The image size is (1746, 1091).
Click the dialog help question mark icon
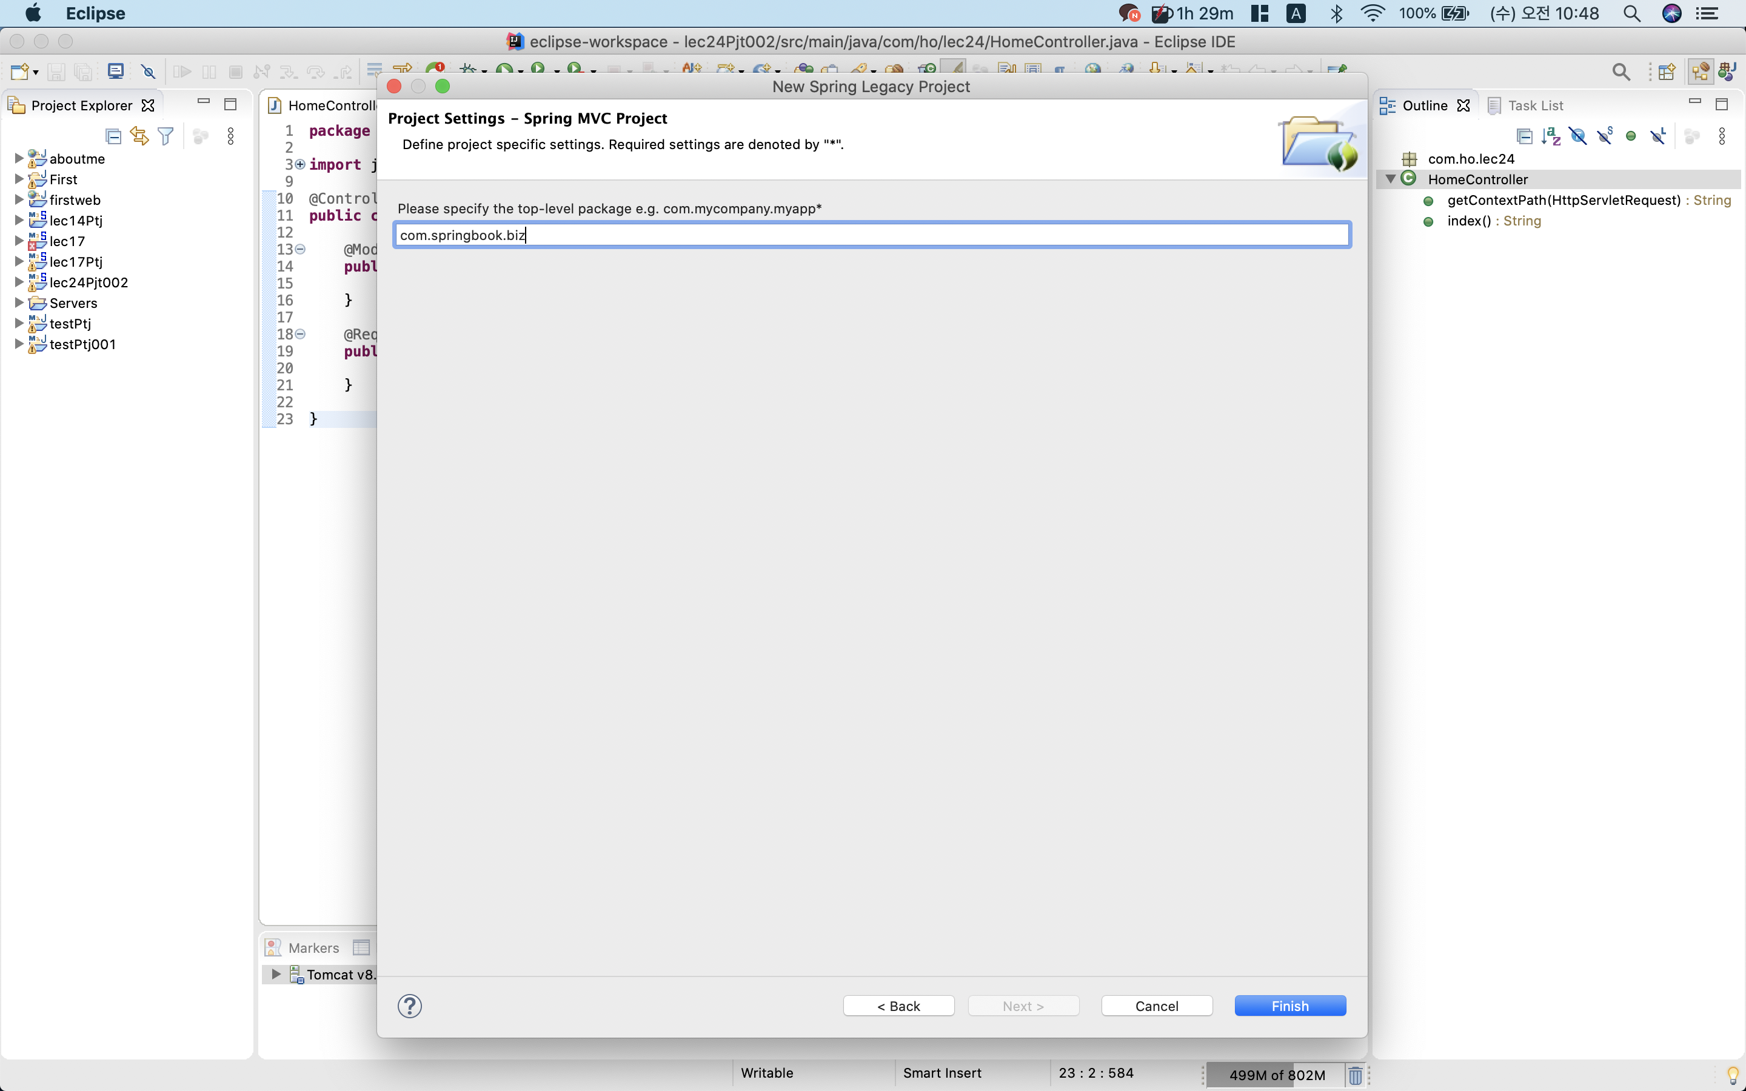[409, 1005]
